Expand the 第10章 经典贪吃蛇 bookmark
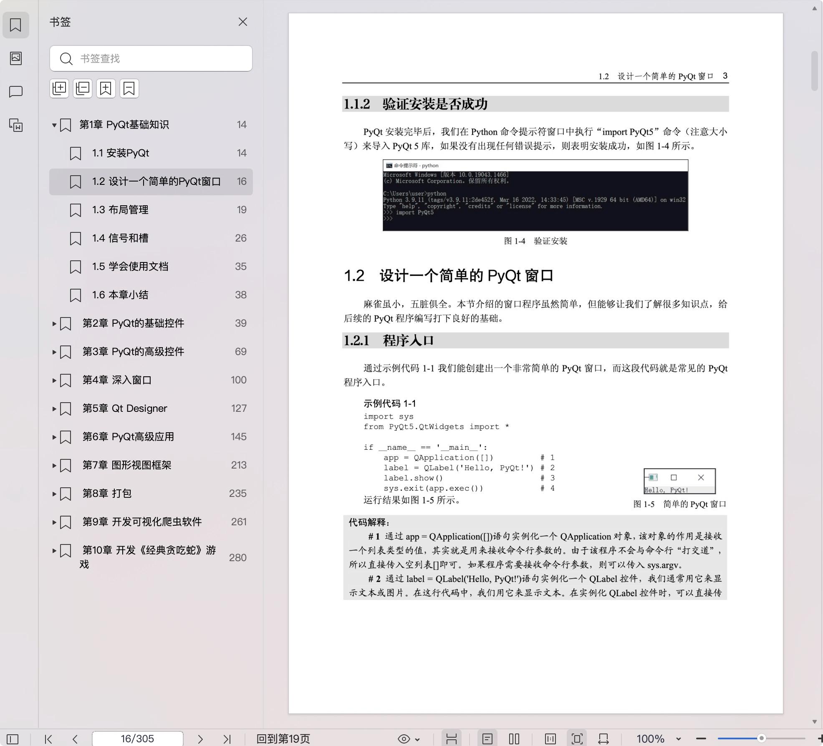Screen dimensions: 823x746 [x=54, y=550]
